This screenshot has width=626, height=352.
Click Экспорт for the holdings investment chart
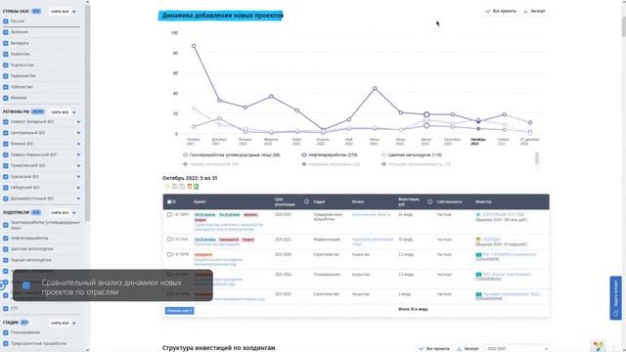468,348
